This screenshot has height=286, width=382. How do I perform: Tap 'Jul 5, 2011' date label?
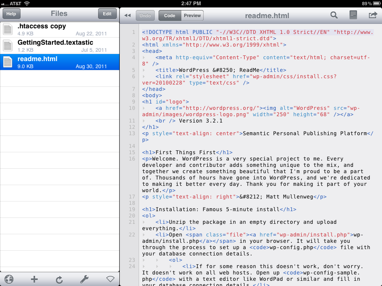tap(94, 50)
